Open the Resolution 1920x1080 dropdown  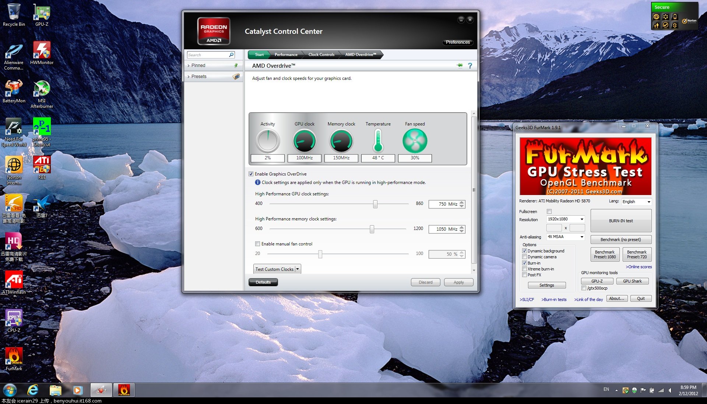(x=566, y=219)
